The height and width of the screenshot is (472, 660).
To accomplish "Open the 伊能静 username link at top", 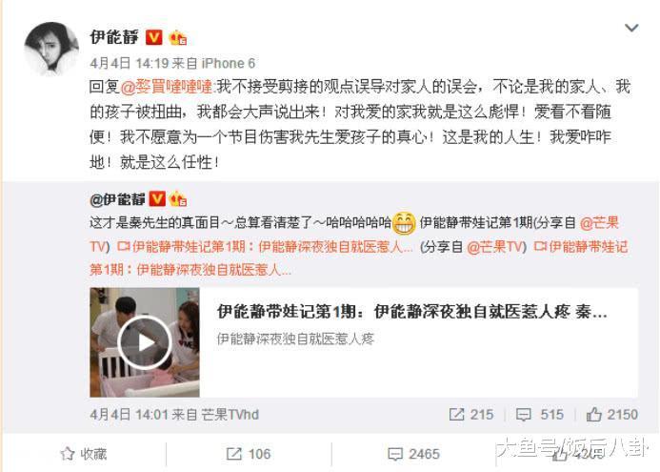I will click(x=114, y=37).
